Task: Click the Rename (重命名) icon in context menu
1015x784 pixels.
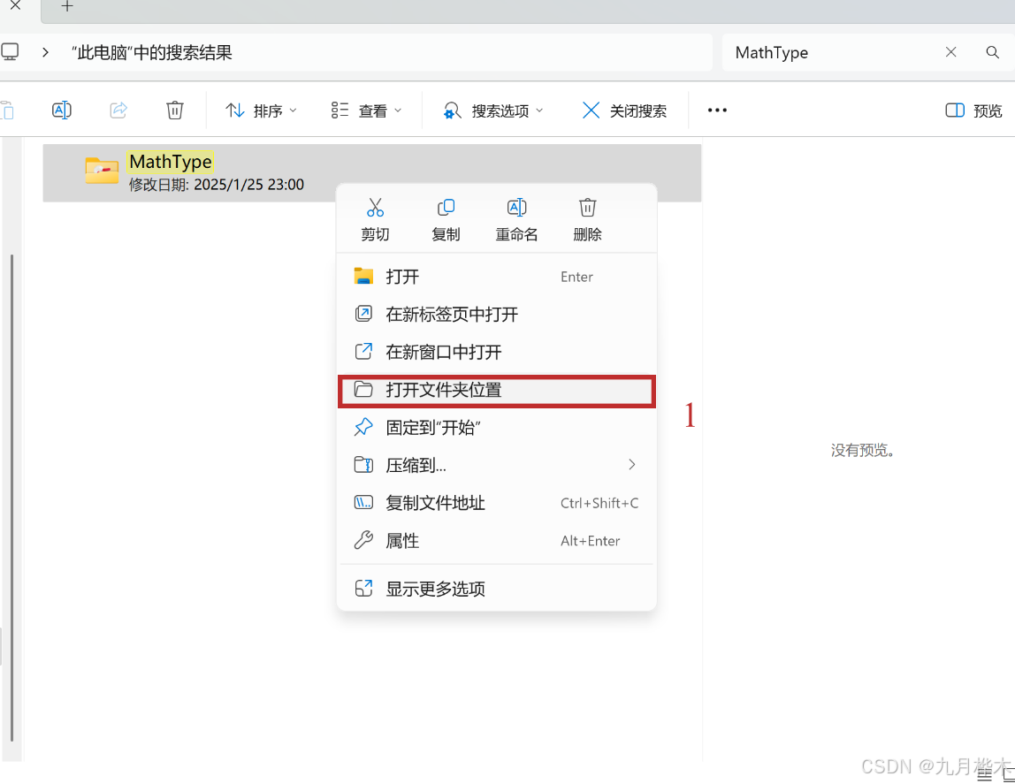Action: coord(516,208)
